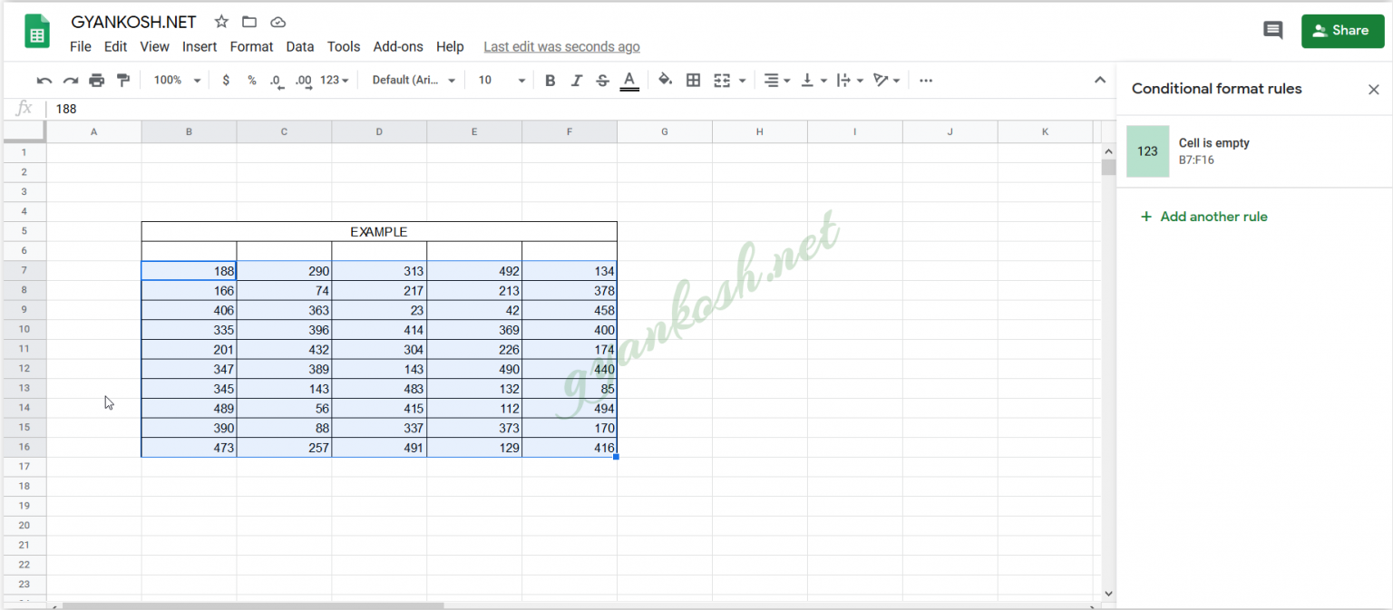Open the Data menu

pos(299,46)
